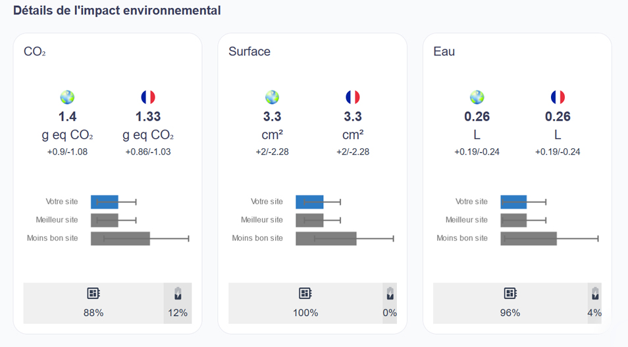Click the server icon above 100%
628x347 pixels.
click(x=305, y=294)
